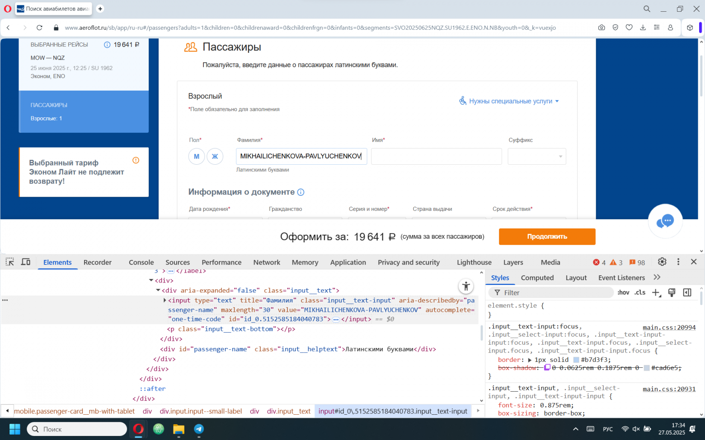Open the Суффикс dropdown
This screenshot has height=440, width=705.
[536, 156]
